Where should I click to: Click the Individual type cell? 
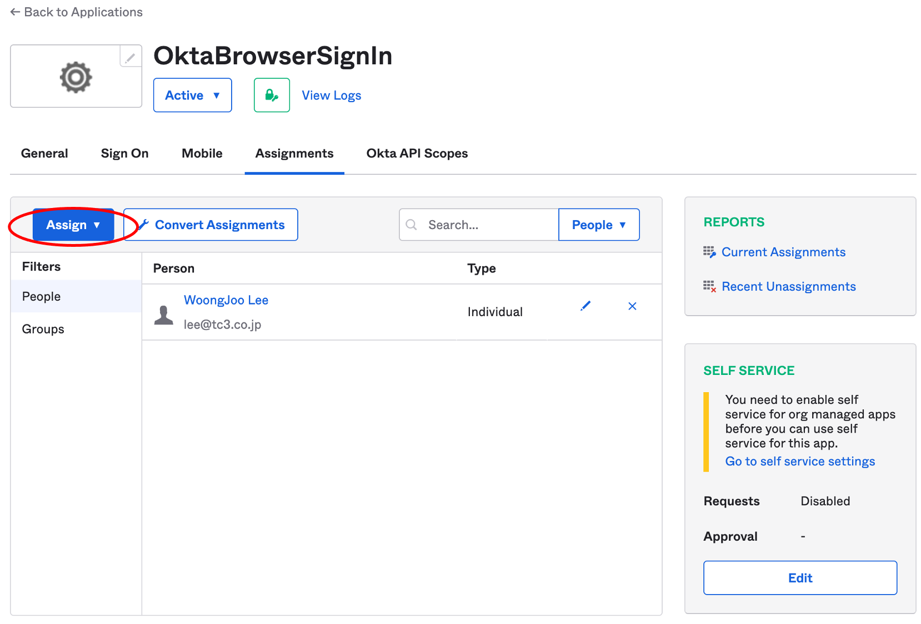495,312
